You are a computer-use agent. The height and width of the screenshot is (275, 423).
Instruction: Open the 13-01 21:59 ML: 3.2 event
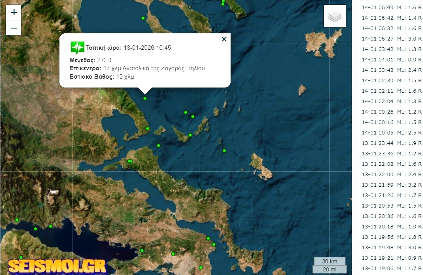pos(391,185)
